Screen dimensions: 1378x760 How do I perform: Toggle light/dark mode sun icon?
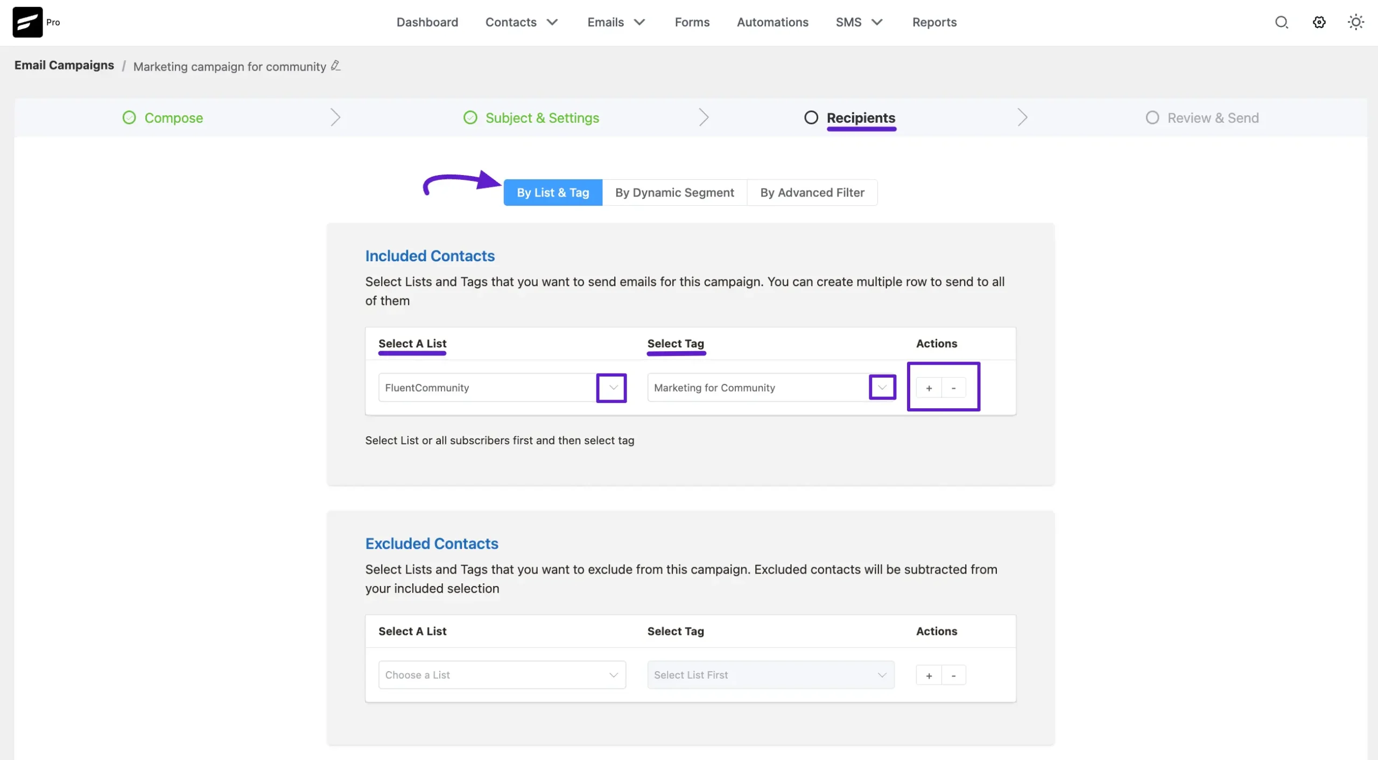click(1355, 22)
